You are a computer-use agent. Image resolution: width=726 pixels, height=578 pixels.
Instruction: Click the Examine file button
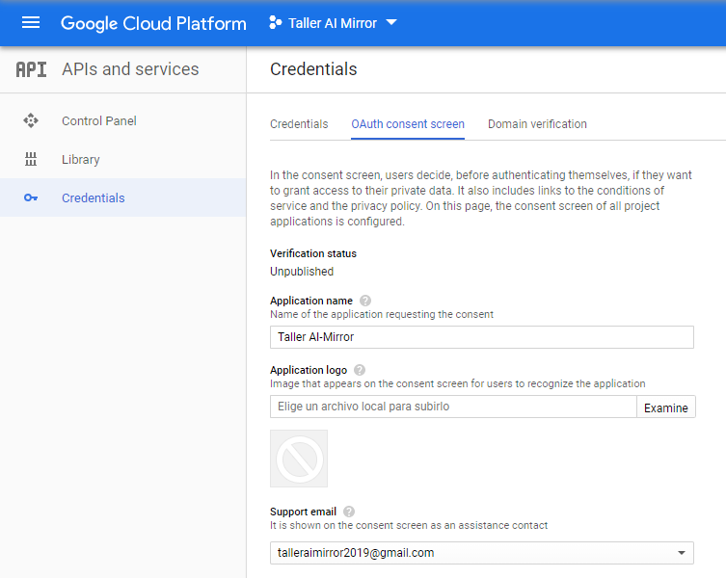[666, 407]
